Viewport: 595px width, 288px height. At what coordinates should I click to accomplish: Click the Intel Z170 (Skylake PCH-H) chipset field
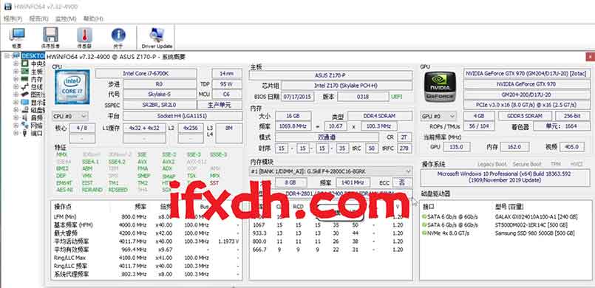(346, 86)
